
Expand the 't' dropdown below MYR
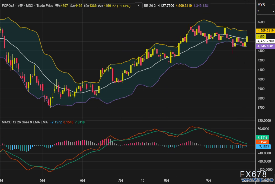tap(266, 11)
